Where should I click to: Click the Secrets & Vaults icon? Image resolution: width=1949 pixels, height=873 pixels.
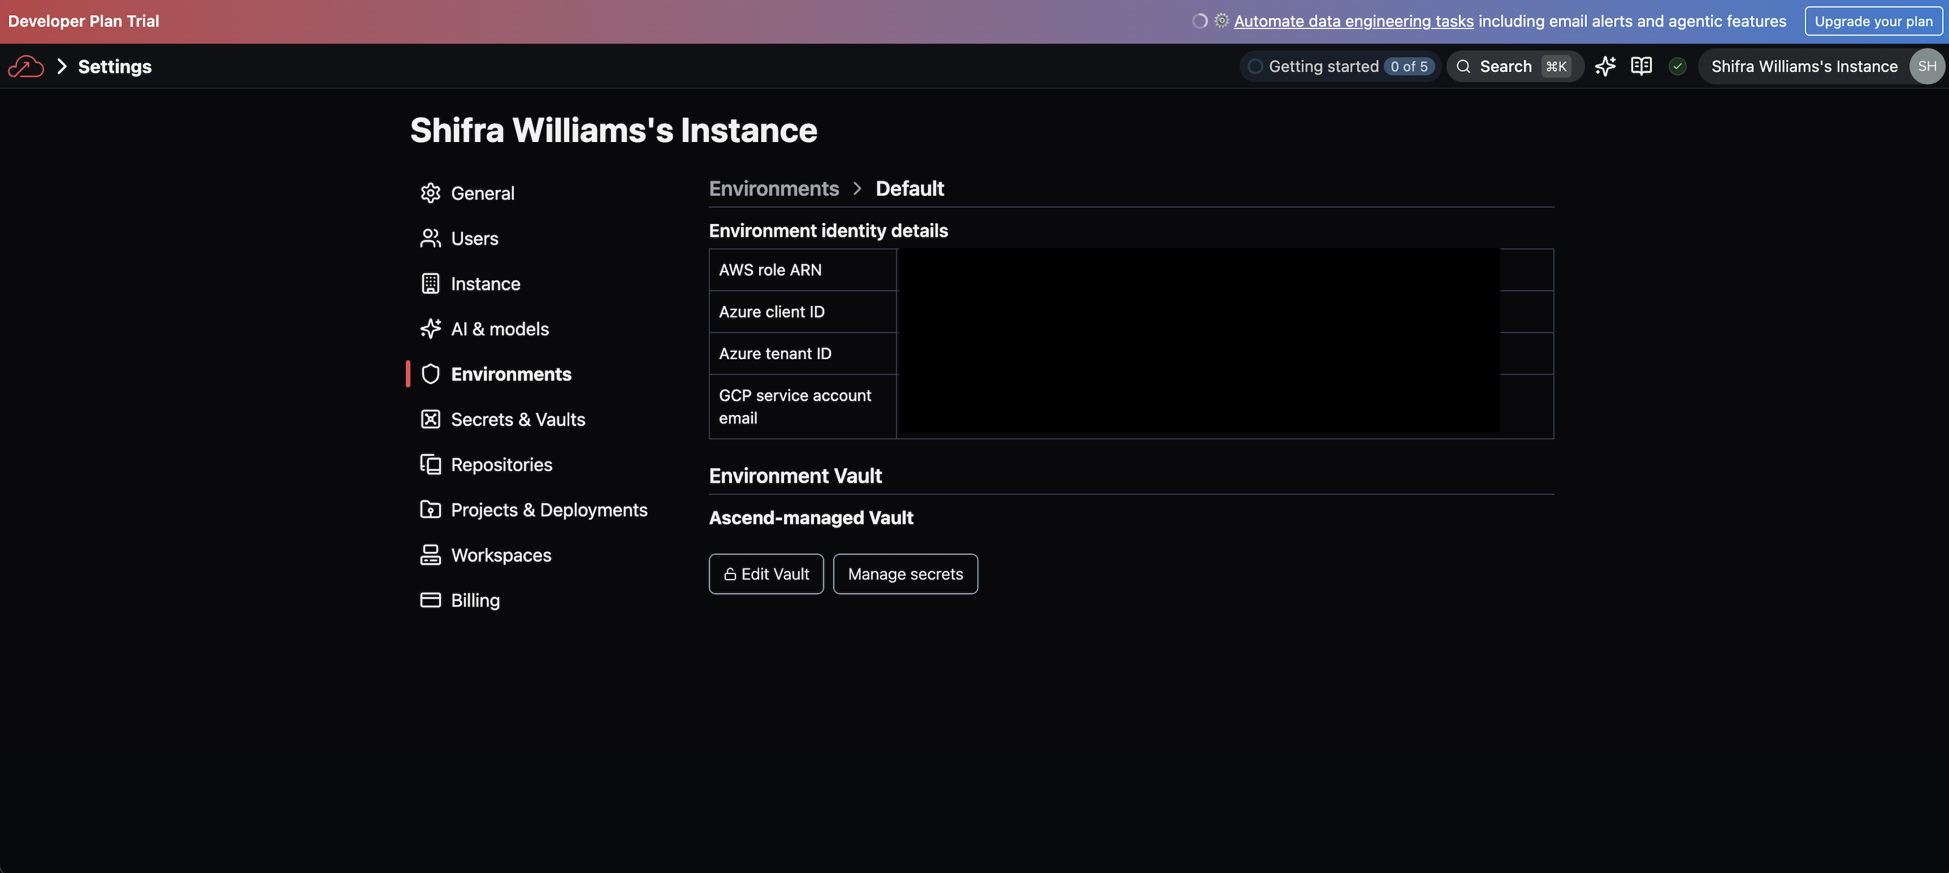[x=431, y=419]
